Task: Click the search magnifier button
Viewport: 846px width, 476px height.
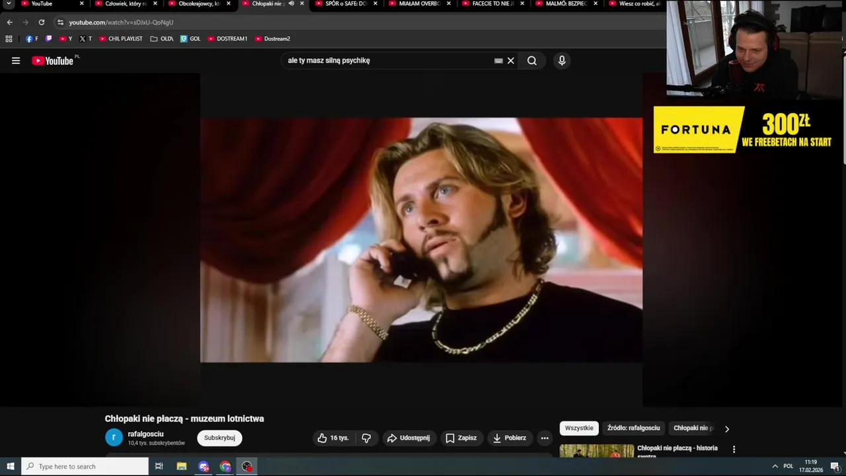Action: 532,61
